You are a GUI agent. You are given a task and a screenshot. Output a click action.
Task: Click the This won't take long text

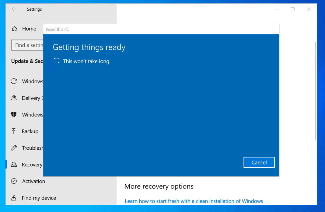point(86,61)
